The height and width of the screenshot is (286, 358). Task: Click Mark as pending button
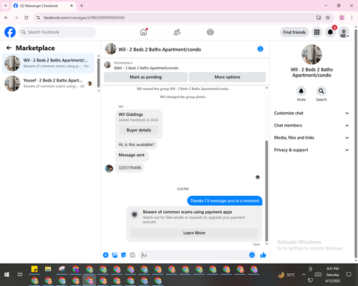click(x=145, y=77)
